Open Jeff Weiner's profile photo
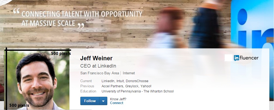274x110 pixels. coord(38,80)
